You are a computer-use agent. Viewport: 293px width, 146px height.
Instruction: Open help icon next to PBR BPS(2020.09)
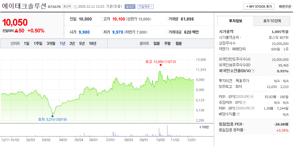(253, 108)
